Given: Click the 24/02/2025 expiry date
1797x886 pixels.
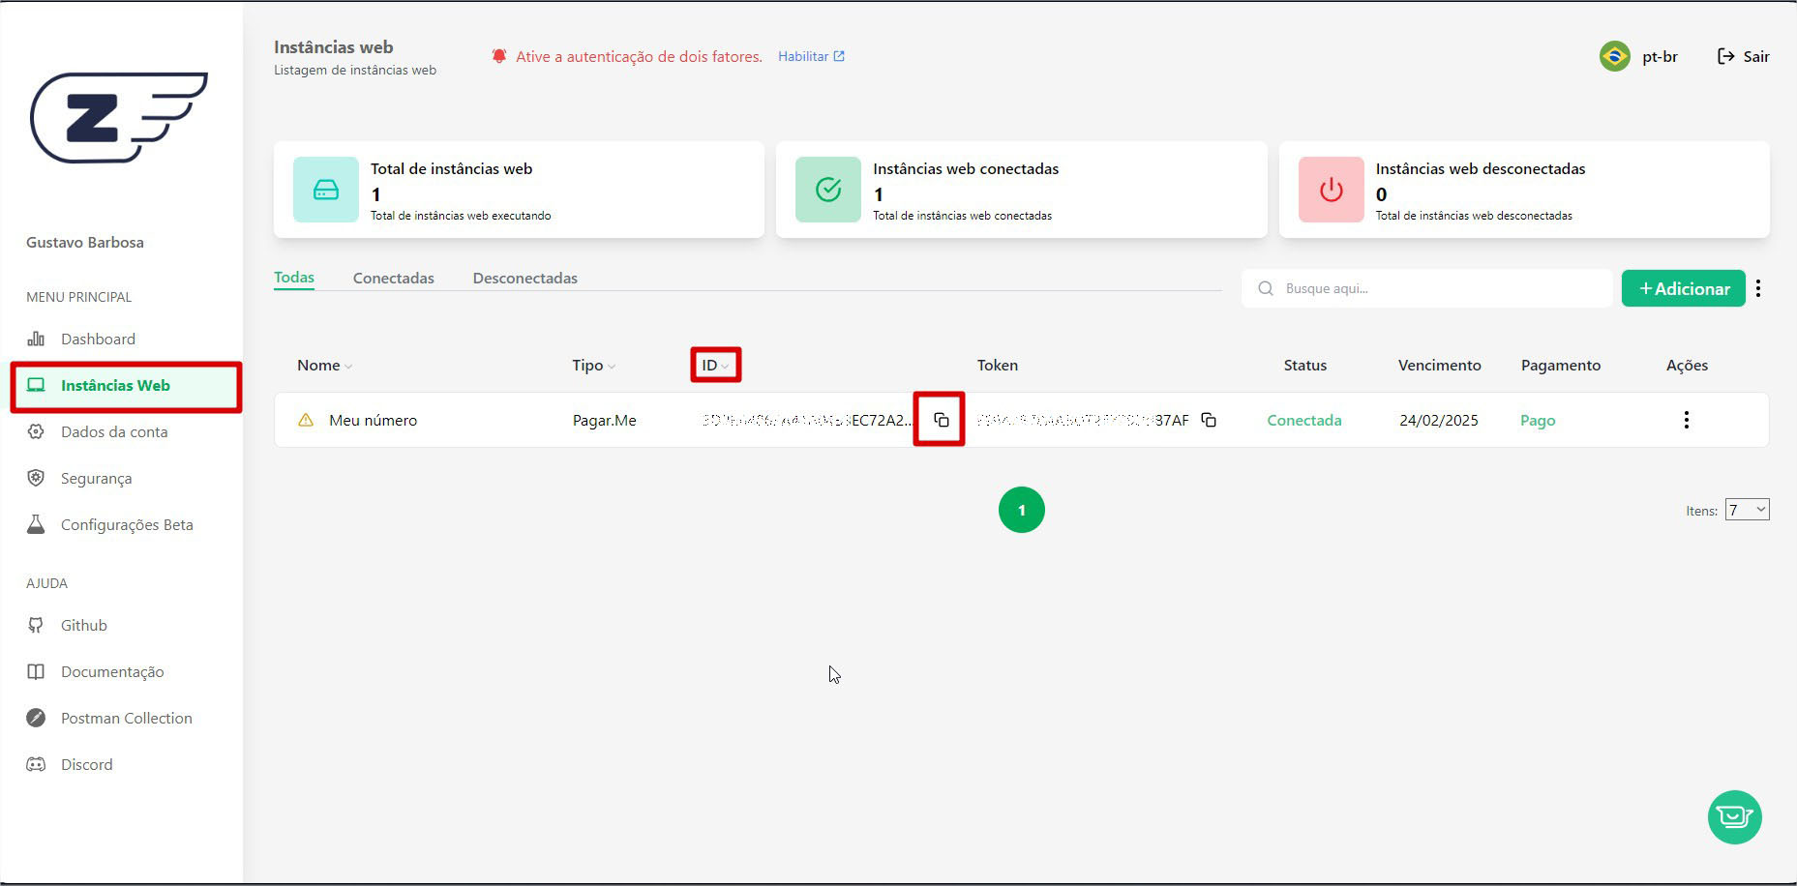Looking at the screenshot, I should click(1439, 420).
